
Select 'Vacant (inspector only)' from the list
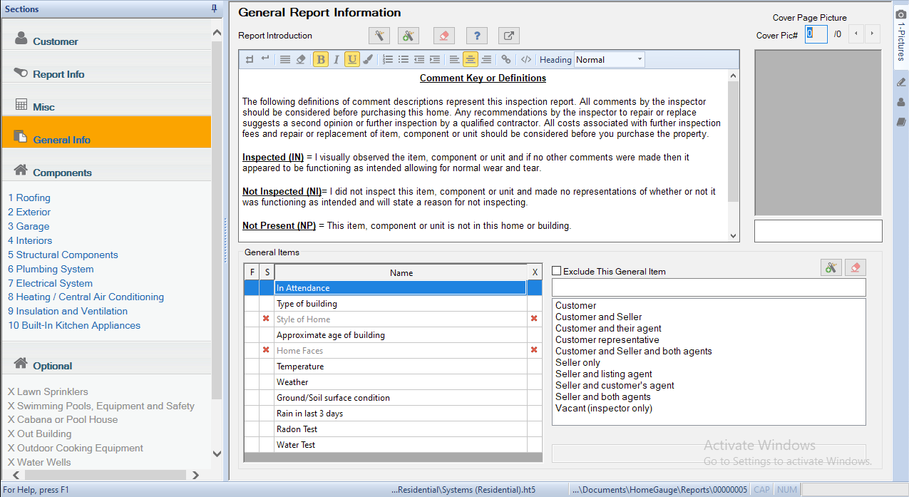coord(603,409)
